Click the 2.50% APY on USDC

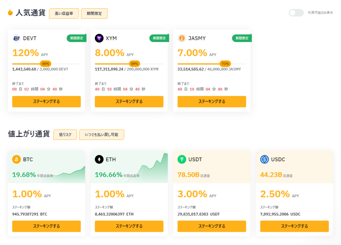(275, 194)
